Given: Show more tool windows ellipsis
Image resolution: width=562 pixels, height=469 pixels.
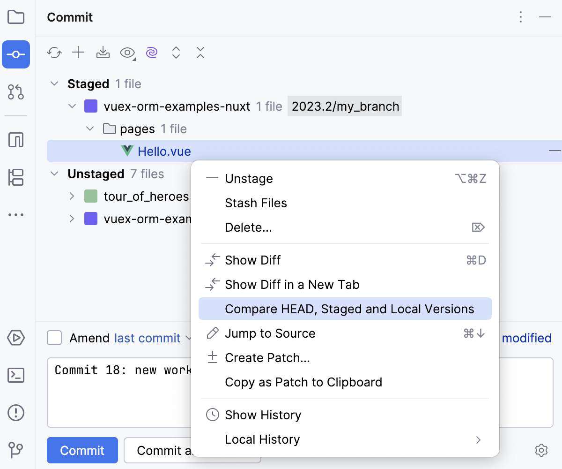Looking at the screenshot, I should 16,215.
